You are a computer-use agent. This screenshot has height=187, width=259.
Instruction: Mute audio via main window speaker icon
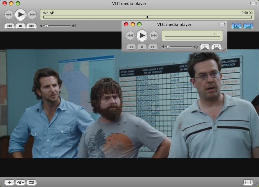pyautogui.click(x=41, y=26)
